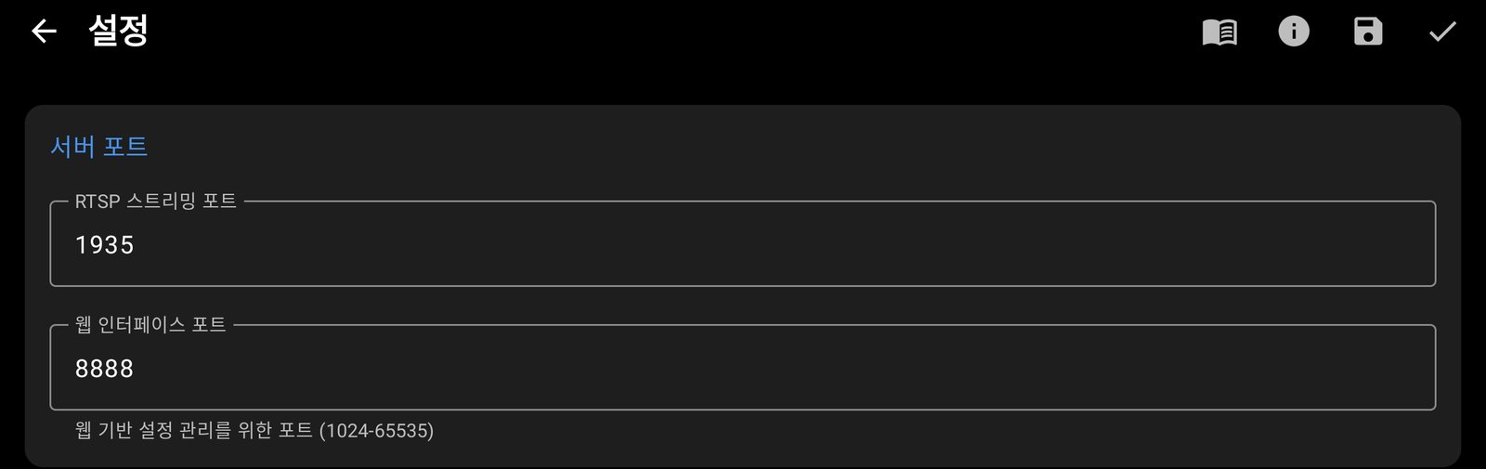Click the 웹 인터페이스 포트 floating label
This screenshot has height=469, width=1486.
[150, 325]
